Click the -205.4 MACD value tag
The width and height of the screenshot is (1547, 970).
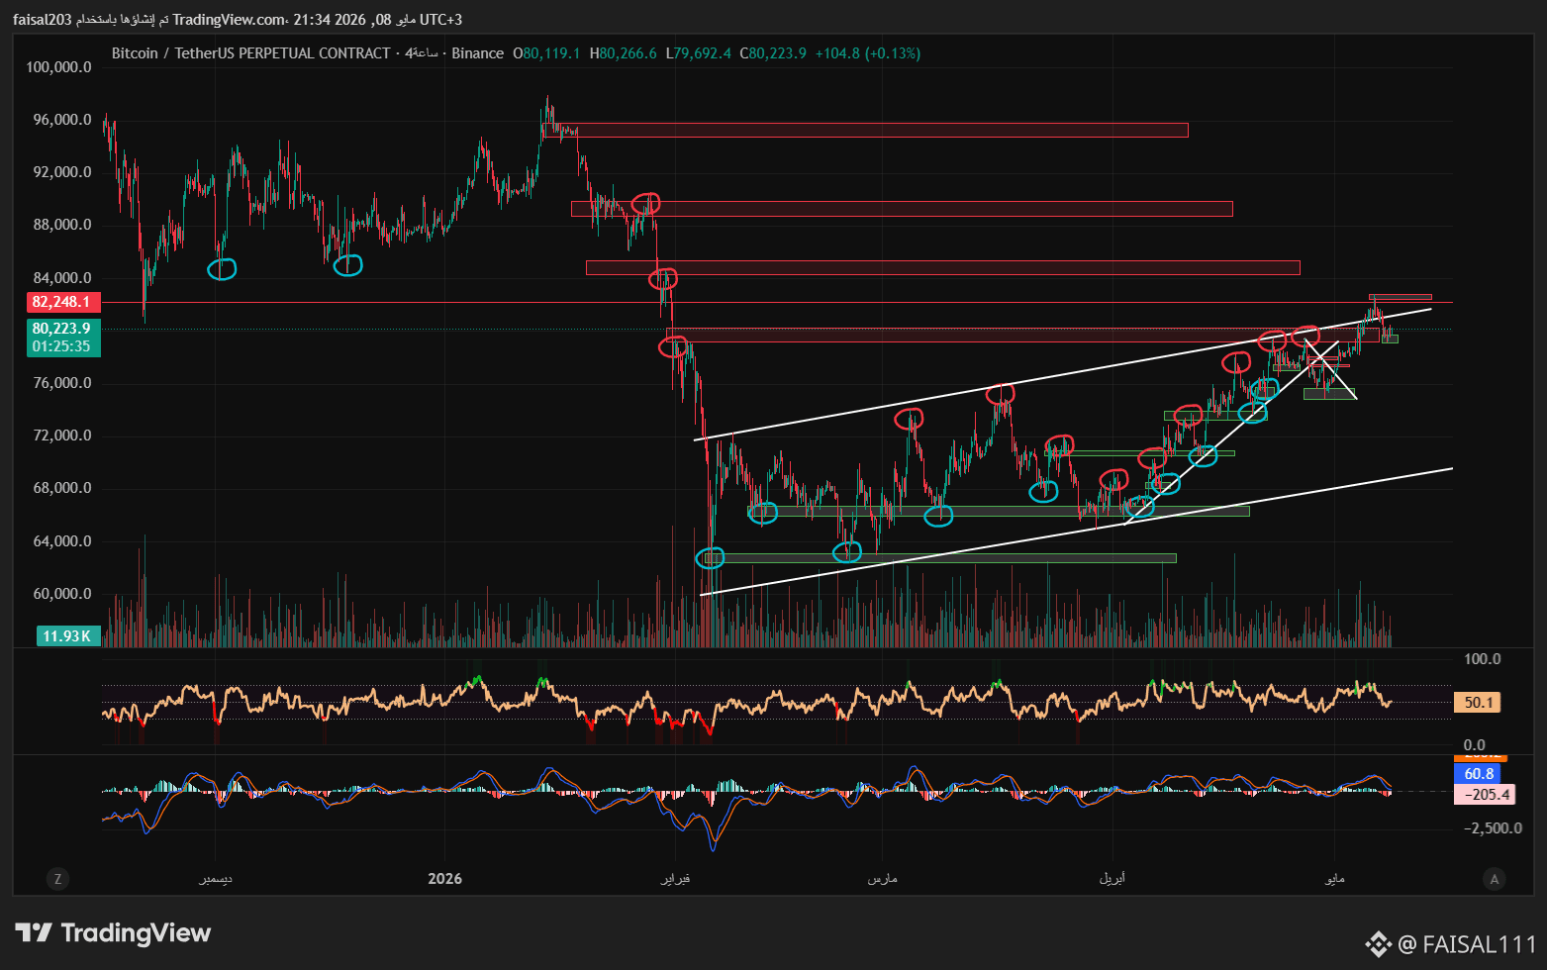click(1487, 794)
